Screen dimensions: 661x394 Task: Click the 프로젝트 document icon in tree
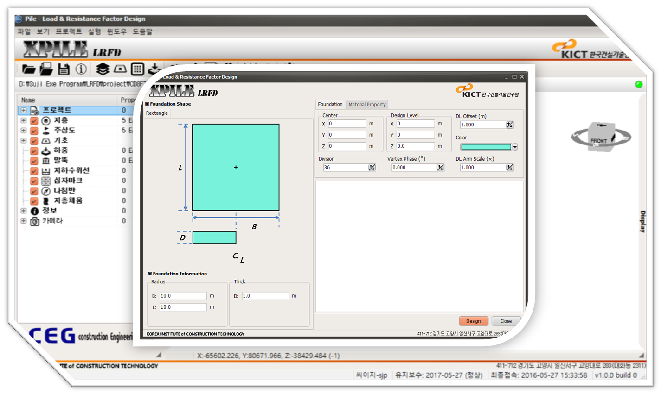click(35, 111)
